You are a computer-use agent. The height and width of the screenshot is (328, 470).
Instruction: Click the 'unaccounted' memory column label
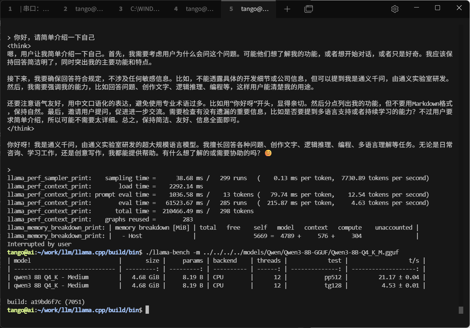coord(393,227)
